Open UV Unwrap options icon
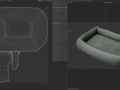The height and width of the screenshot is (90, 120). tap(66, 9)
